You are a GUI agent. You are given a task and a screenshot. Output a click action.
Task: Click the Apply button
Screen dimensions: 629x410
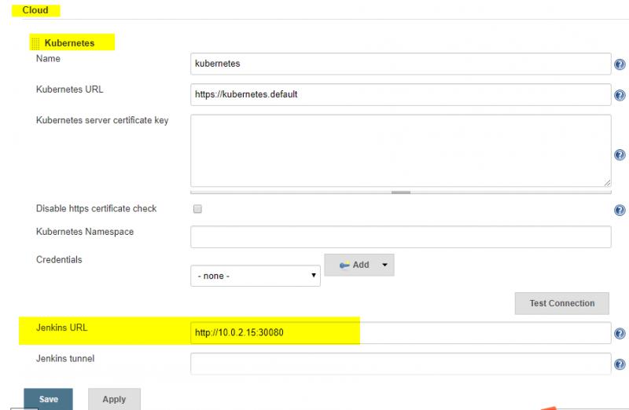point(114,399)
